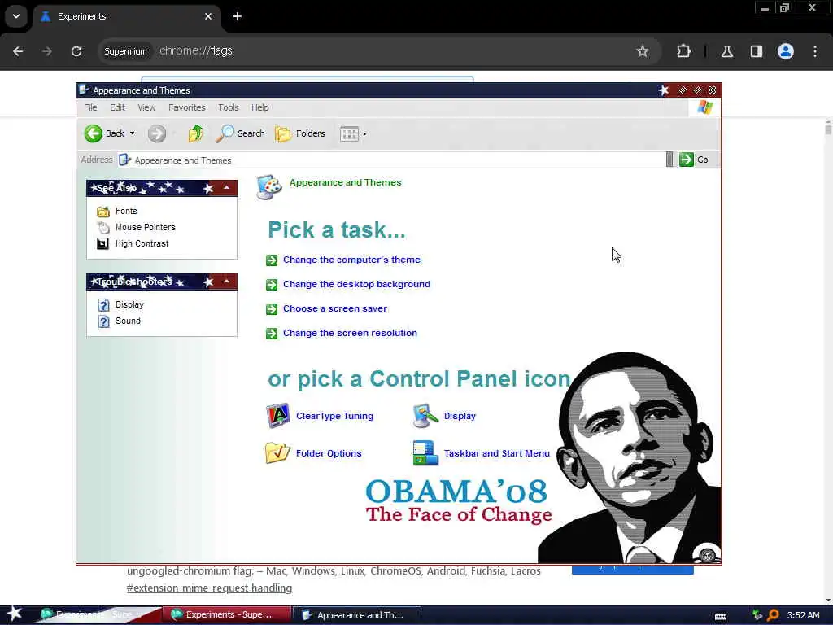Click Change the desktop background

click(356, 284)
